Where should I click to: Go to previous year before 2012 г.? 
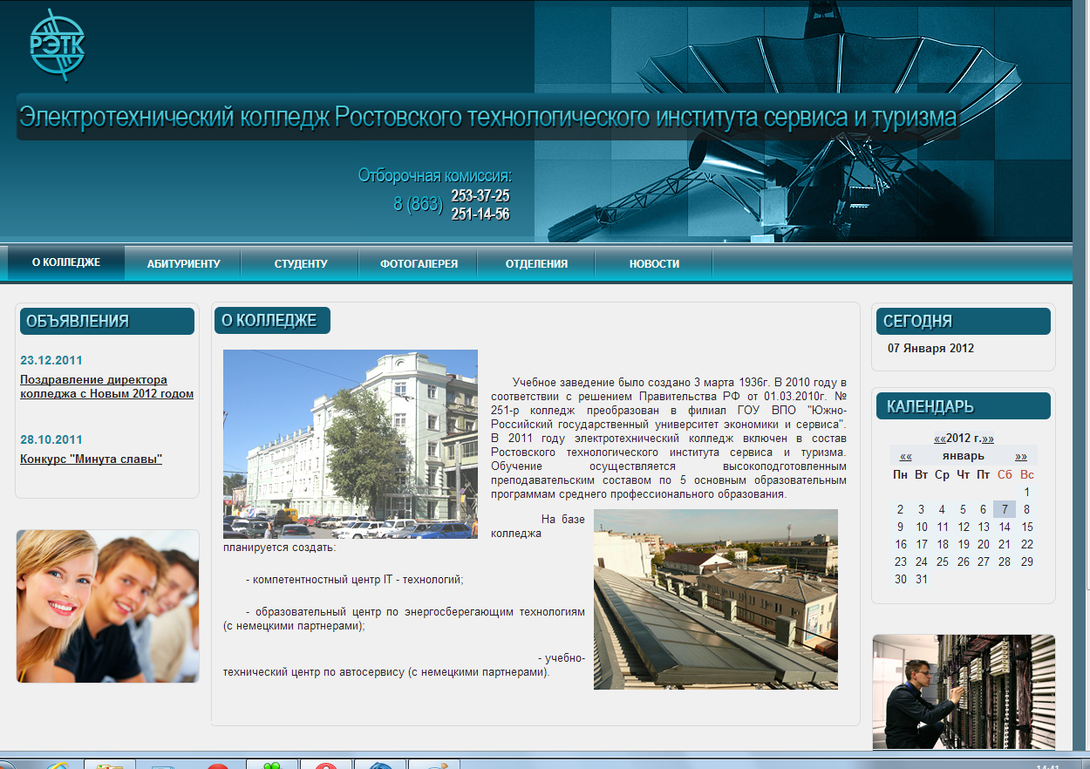point(939,439)
